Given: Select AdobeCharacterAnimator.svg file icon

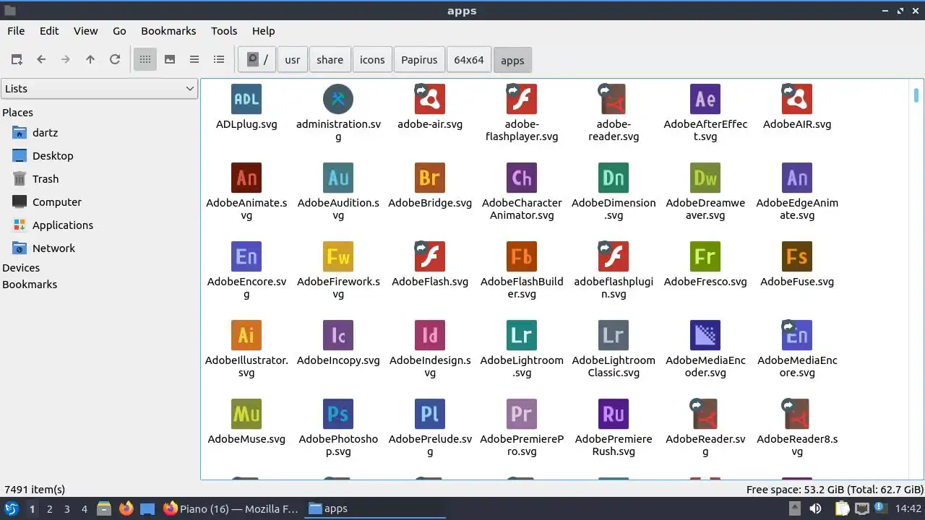Looking at the screenshot, I should pyautogui.click(x=522, y=178).
